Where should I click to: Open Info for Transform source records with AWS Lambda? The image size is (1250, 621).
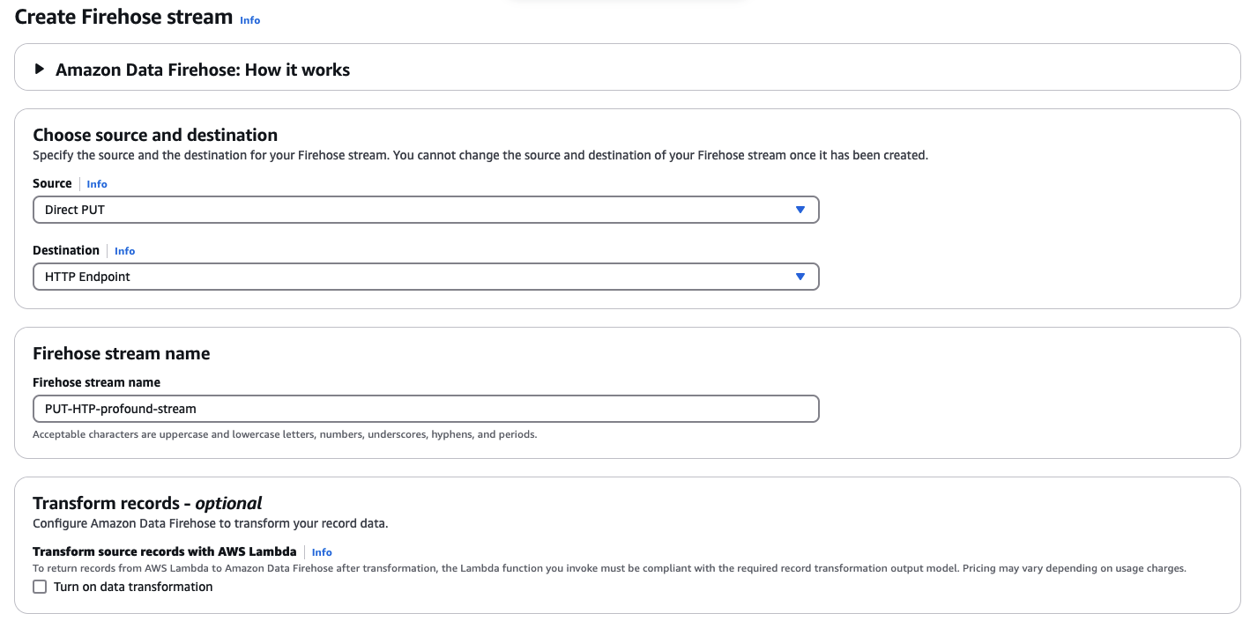pyautogui.click(x=322, y=552)
